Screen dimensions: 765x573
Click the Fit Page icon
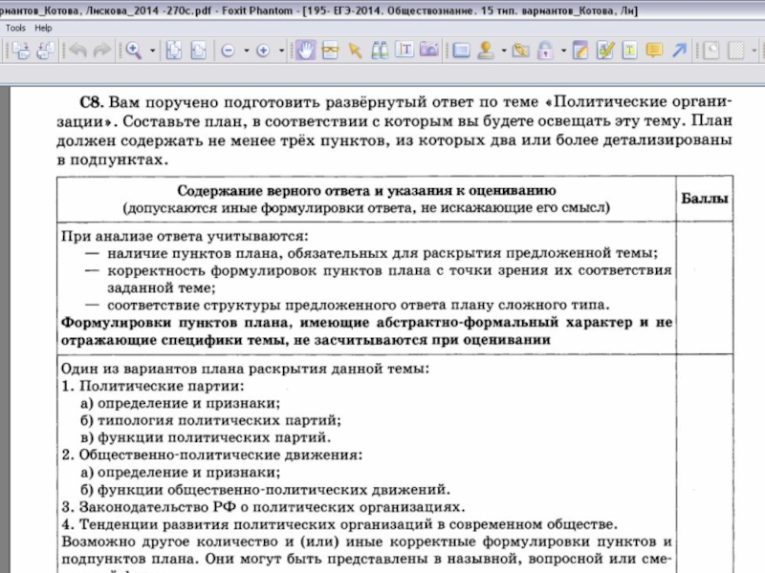tap(174, 51)
